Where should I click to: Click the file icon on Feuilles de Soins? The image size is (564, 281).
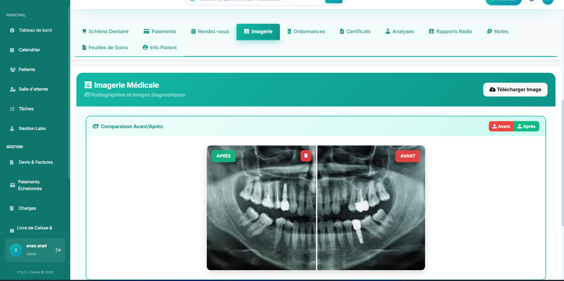pos(84,48)
